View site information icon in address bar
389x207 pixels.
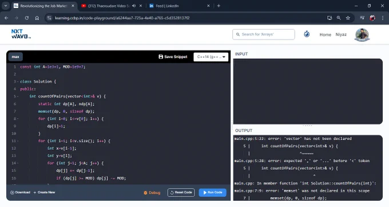click(49, 18)
